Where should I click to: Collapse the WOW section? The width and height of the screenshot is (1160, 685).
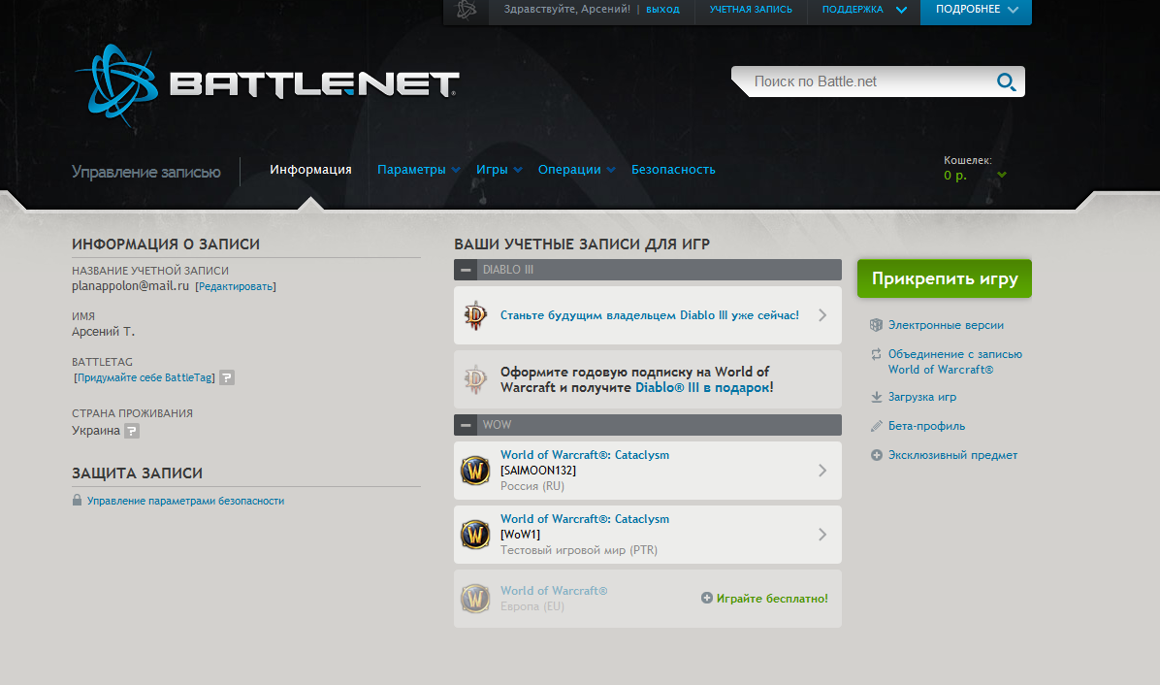(466, 425)
